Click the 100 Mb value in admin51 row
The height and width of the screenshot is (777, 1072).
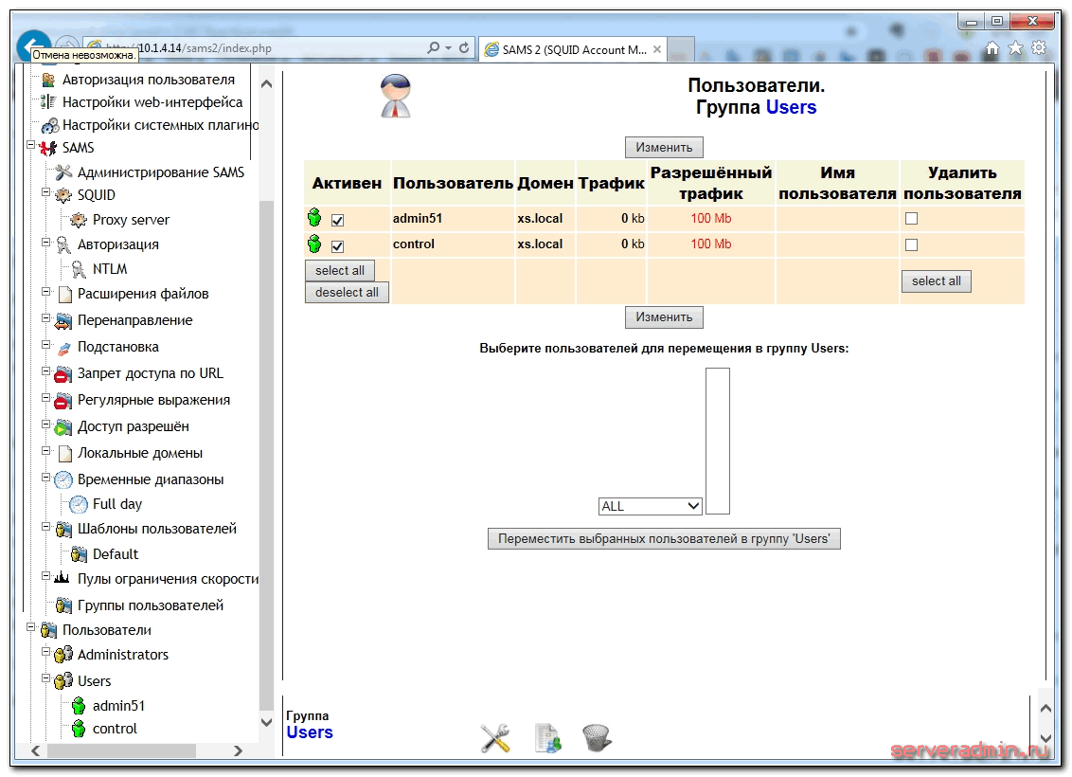pyautogui.click(x=711, y=218)
